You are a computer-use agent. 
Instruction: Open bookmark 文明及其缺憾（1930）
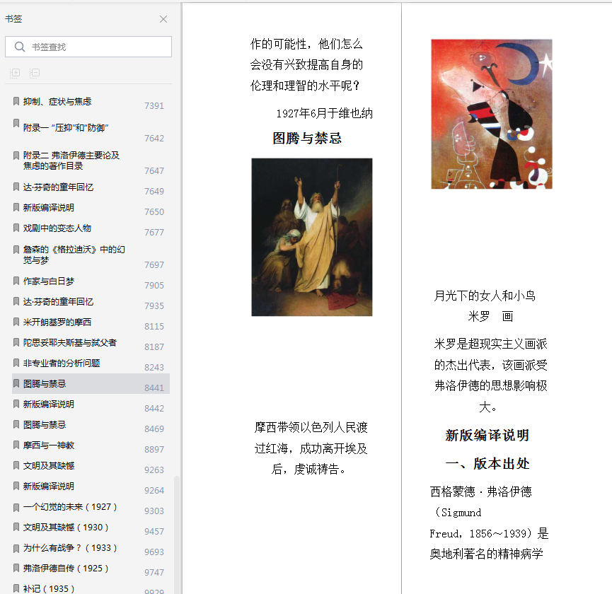point(66,528)
